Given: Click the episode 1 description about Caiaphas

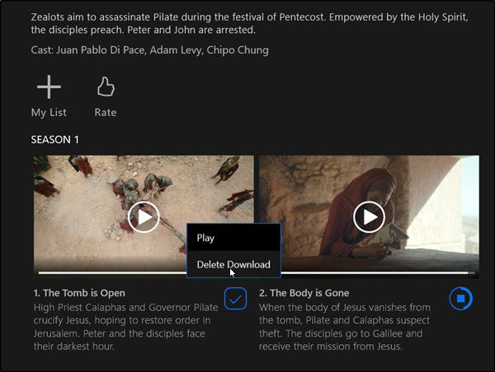Looking at the screenshot, I should 122,322.
